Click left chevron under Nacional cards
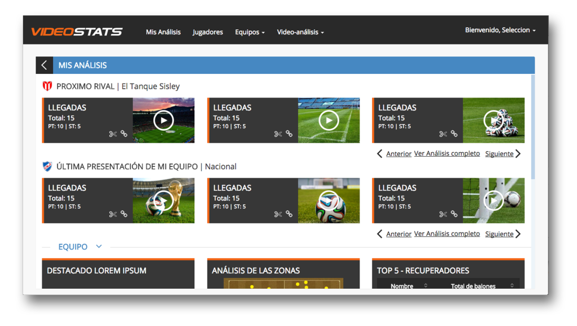577x326 pixels. (380, 234)
